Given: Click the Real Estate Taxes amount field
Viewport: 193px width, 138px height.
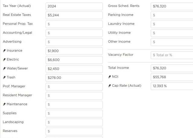Looking at the screenshot, I should click(74, 15).
